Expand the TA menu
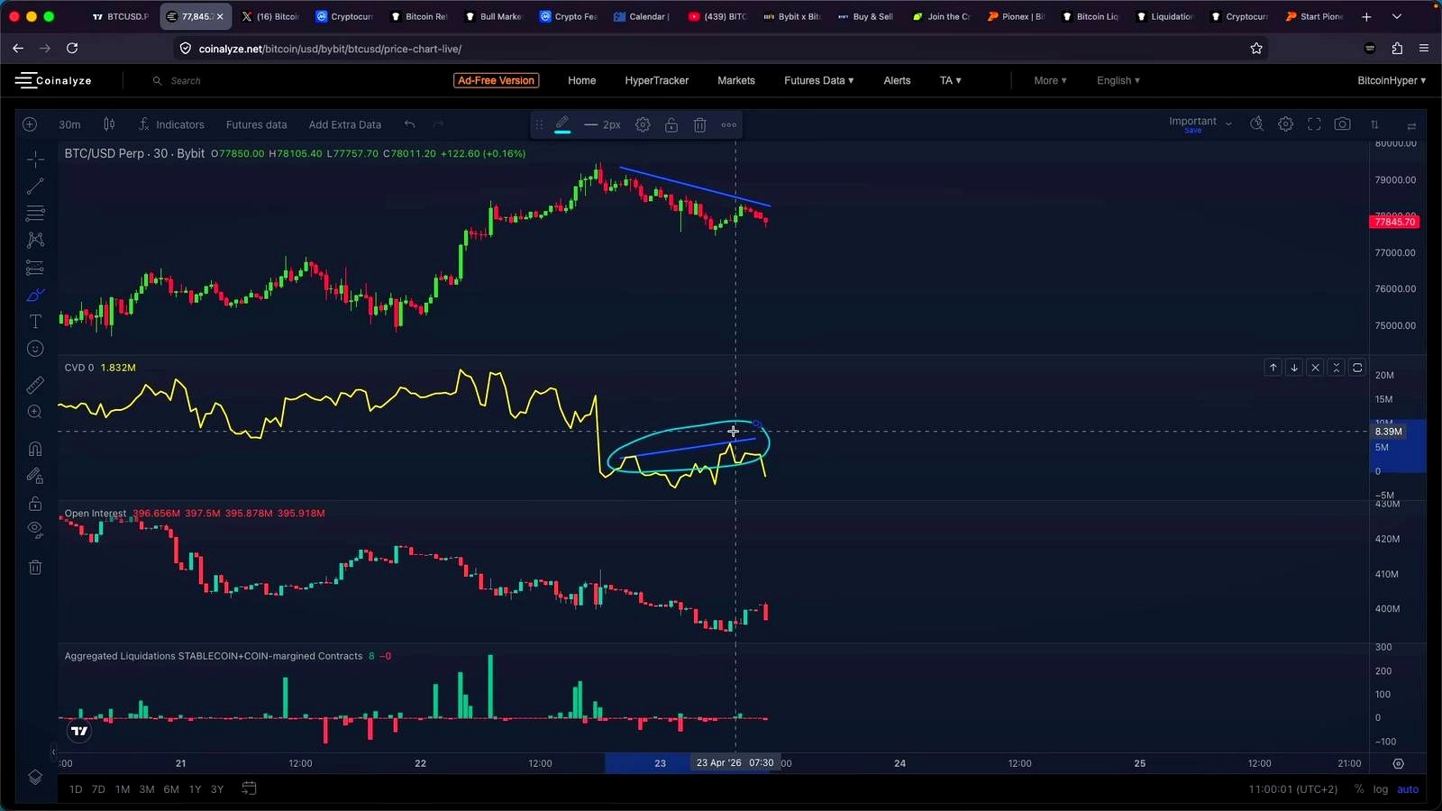 [x=950, y=80]
